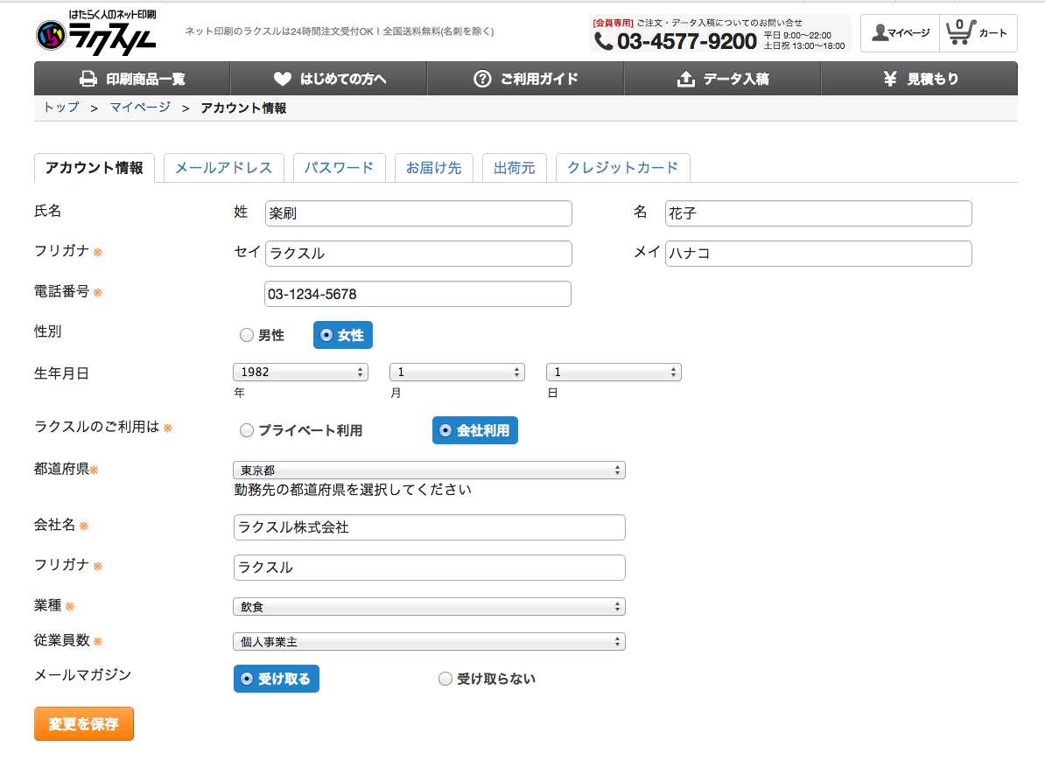Click the printer icon in navigation bar
This screenshot has width=1045, height=767.
88,79
